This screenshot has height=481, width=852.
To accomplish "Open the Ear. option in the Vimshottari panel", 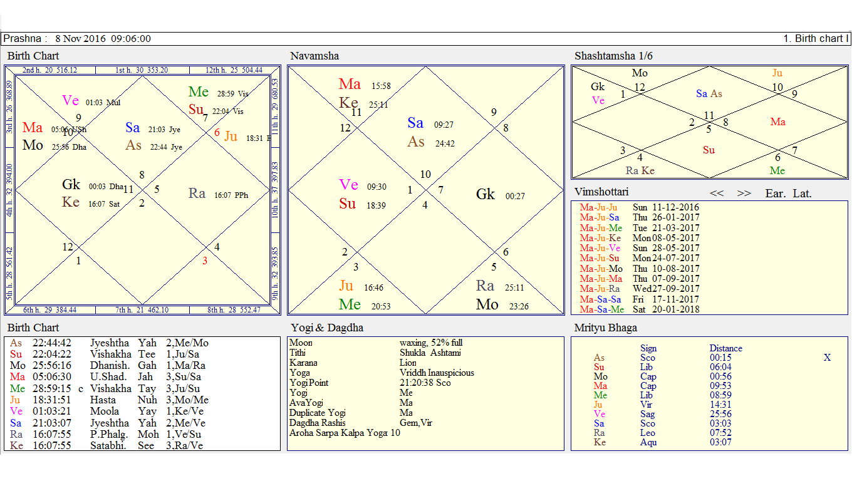I will point(776,194).
